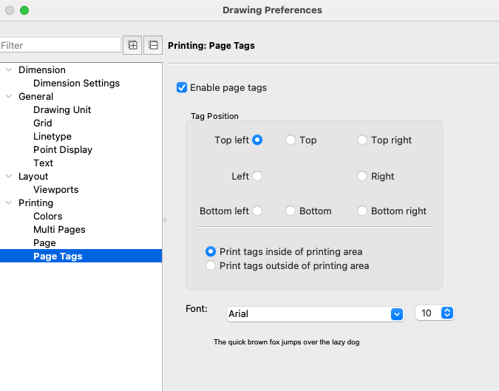Select Top right tag position
Viewport: 499px width, 391px height.
pyautogui.click(x=362, y=140)
